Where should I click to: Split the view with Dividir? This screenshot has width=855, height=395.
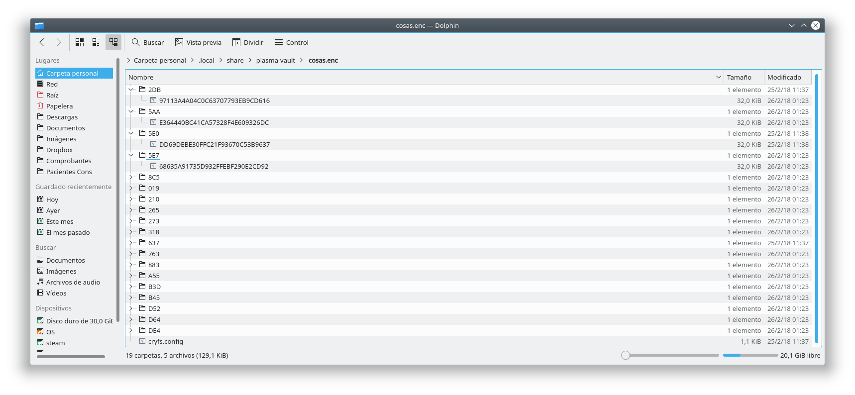tap(247, 42)
